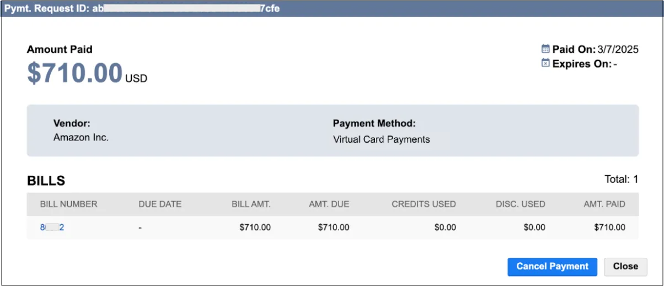Click the $0.00 discount used cell
Screen dimensions: 664x287
(x=534, y=227)
